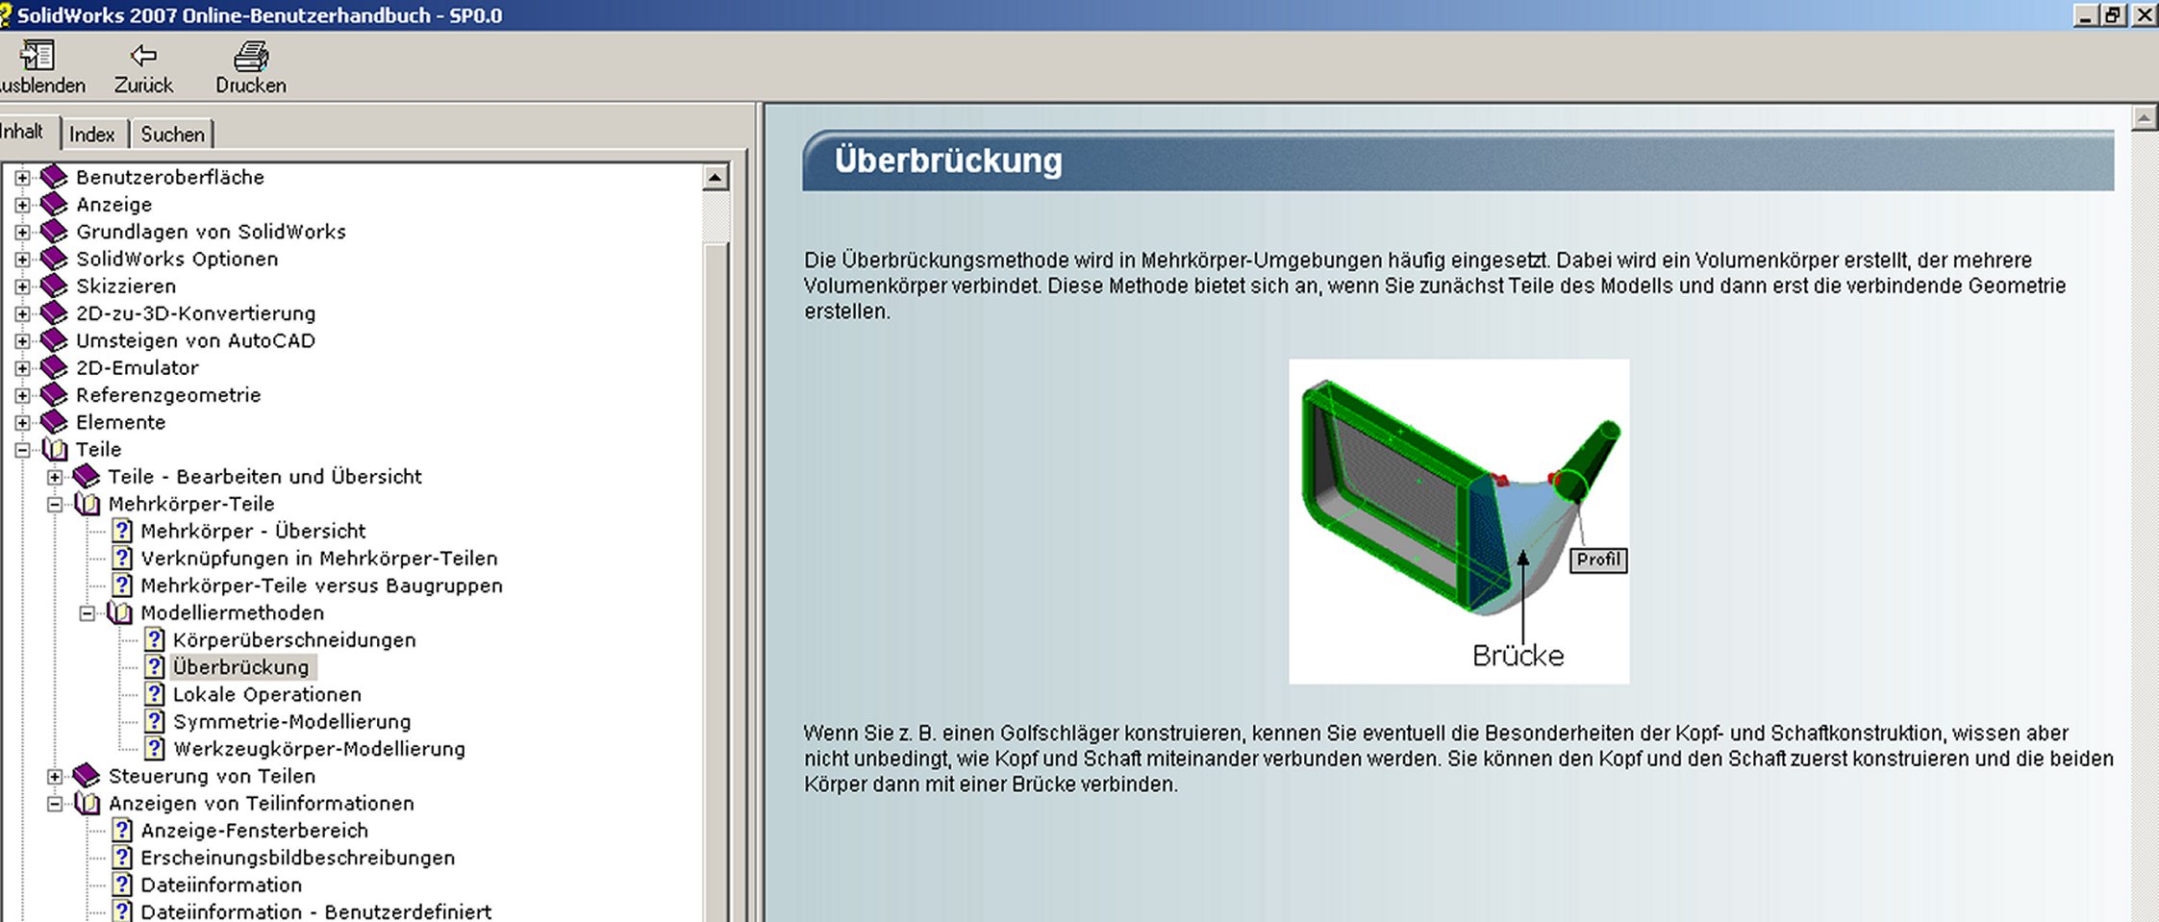Click the book icon beside Benutzeroberfläche
The image size is (2159, 922).
[x=54, y=177]
